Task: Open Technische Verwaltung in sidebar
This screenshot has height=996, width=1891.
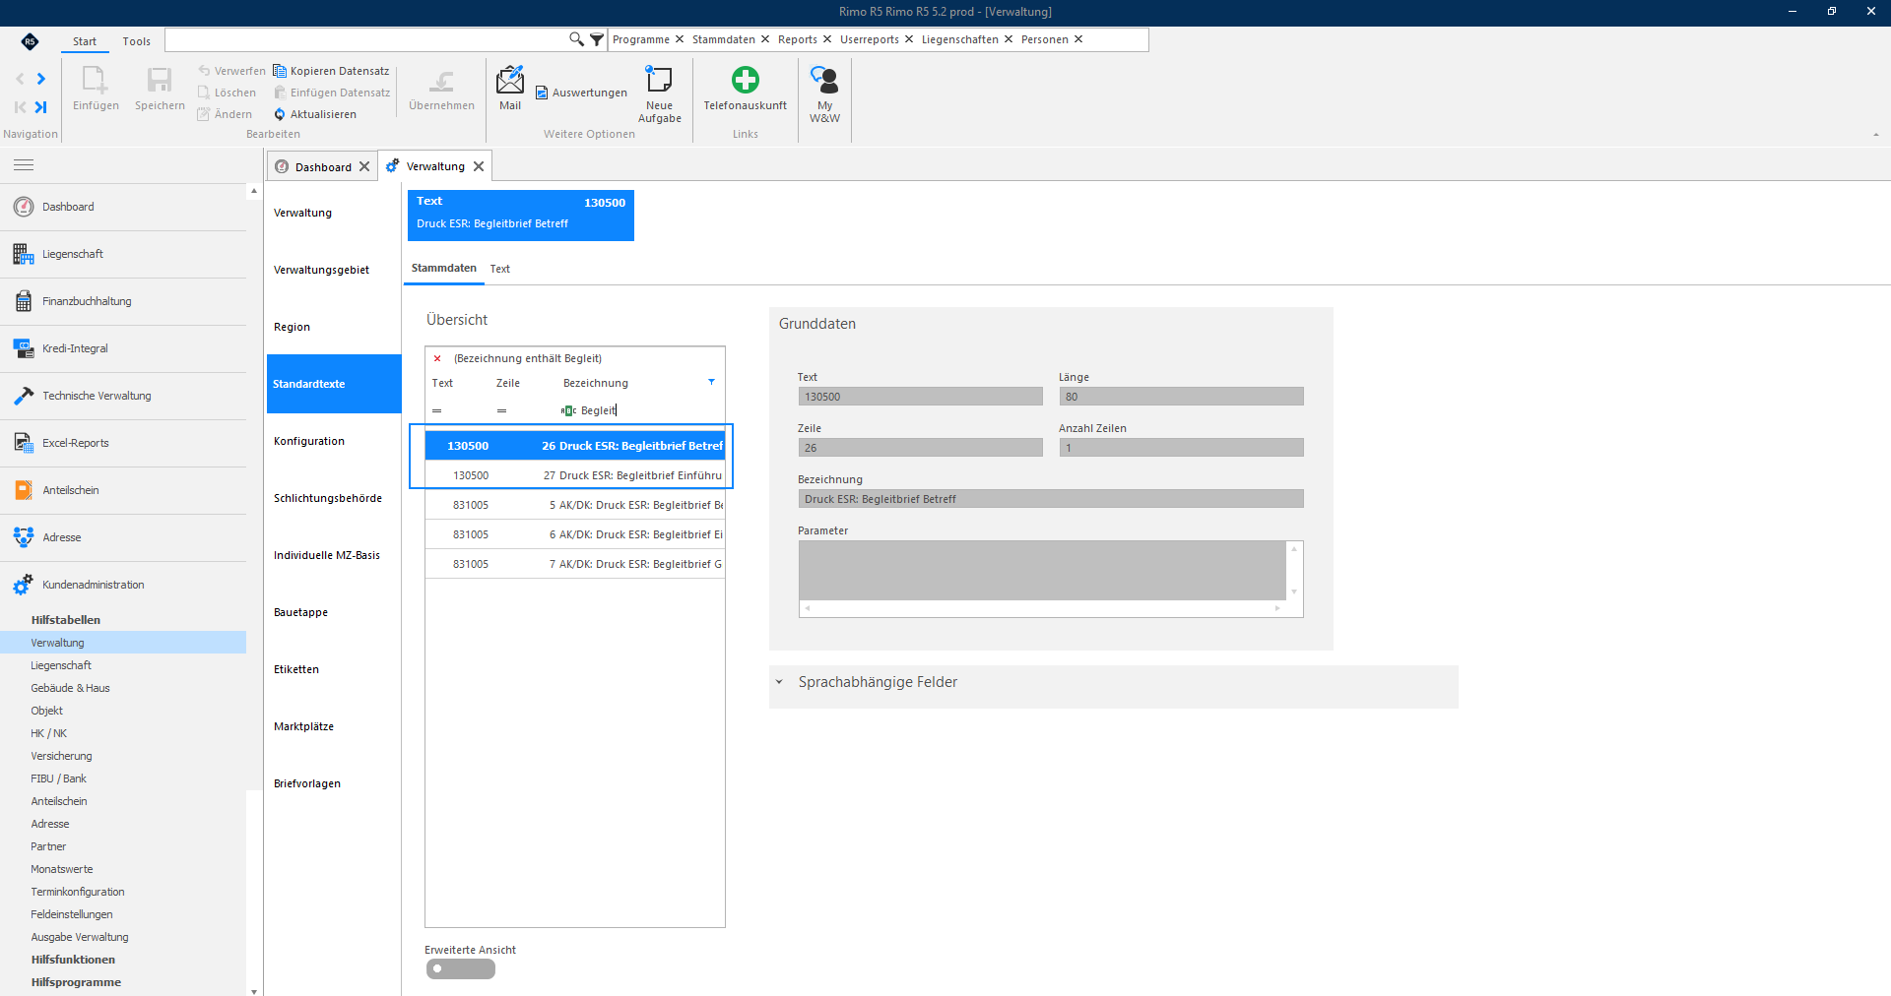Action: (x=123, y=396)
